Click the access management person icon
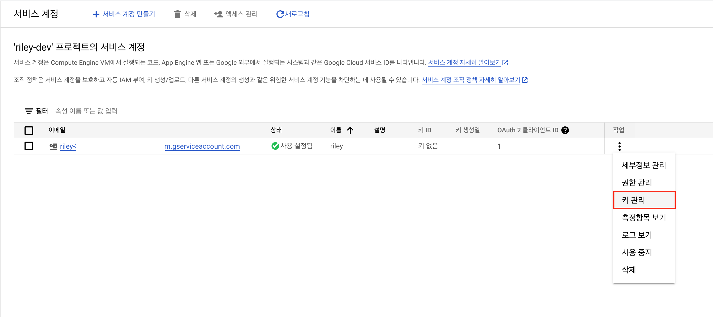 pos(218,14)
